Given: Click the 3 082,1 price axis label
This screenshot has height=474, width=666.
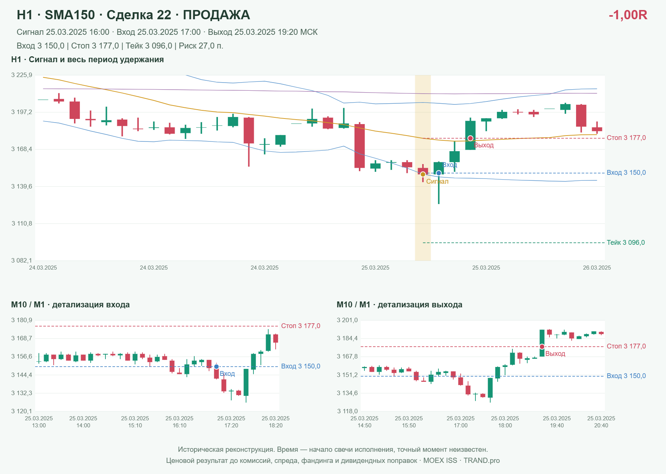Looking at the screenshot, I should point(22,261).
